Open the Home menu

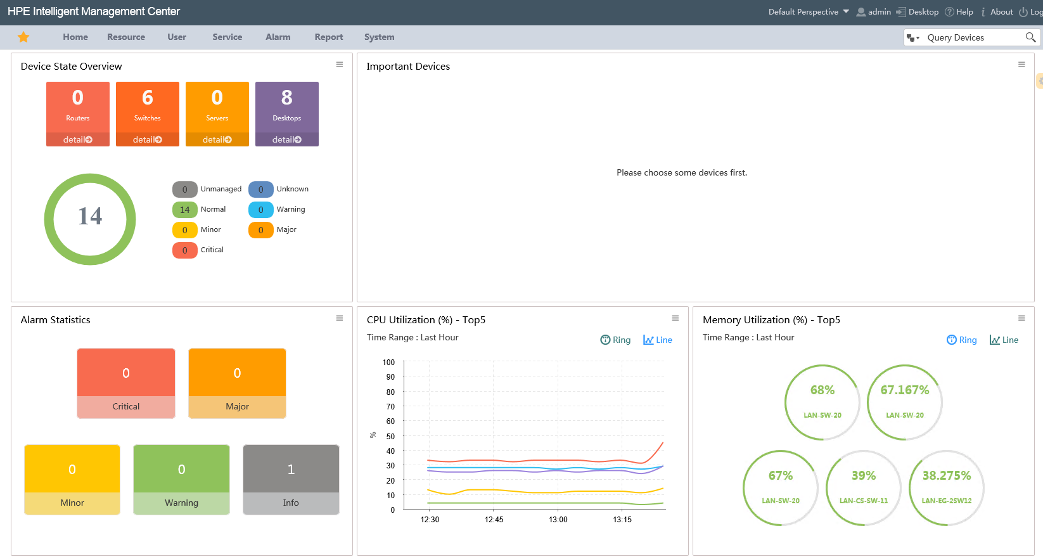pos(75,37)
